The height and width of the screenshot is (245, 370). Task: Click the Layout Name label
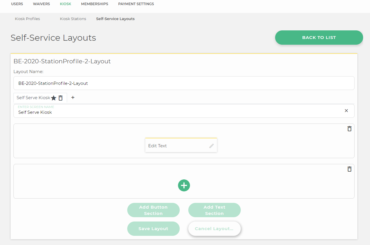[x=28, y=72]
